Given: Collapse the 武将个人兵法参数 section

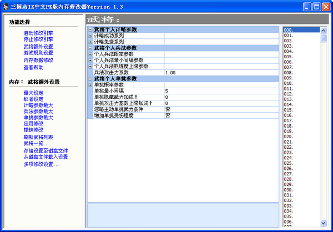Looking at the screenshot, I should tap(90, 48).
